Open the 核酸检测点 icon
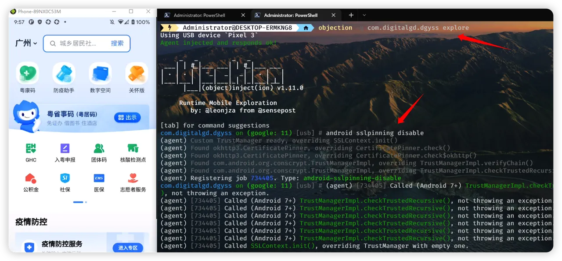Image resolution: width=562 pixels, height=261 pixels. (x=133, y=148)
